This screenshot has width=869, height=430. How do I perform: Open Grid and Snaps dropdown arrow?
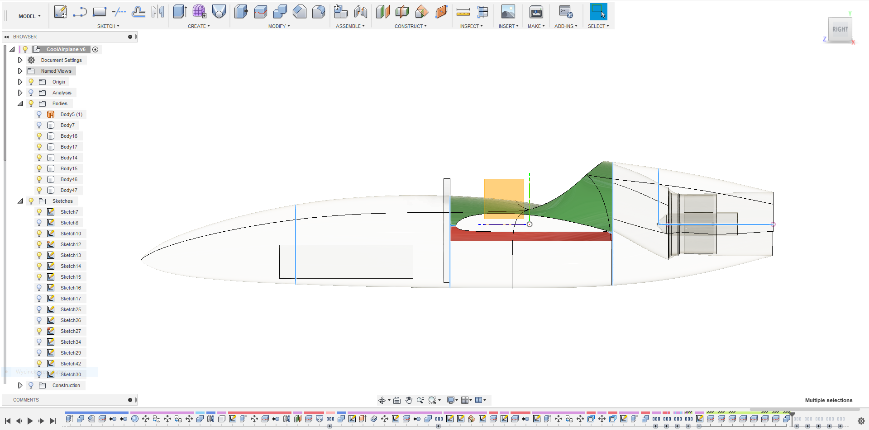point(471,400)
